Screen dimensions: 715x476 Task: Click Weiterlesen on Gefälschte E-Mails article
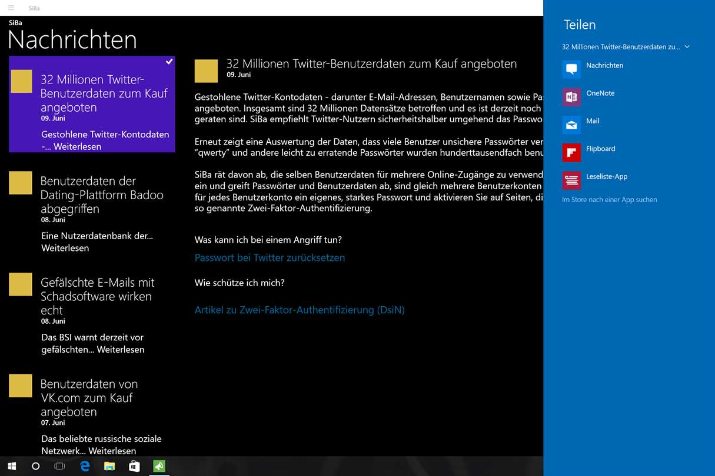pos(121,350)
